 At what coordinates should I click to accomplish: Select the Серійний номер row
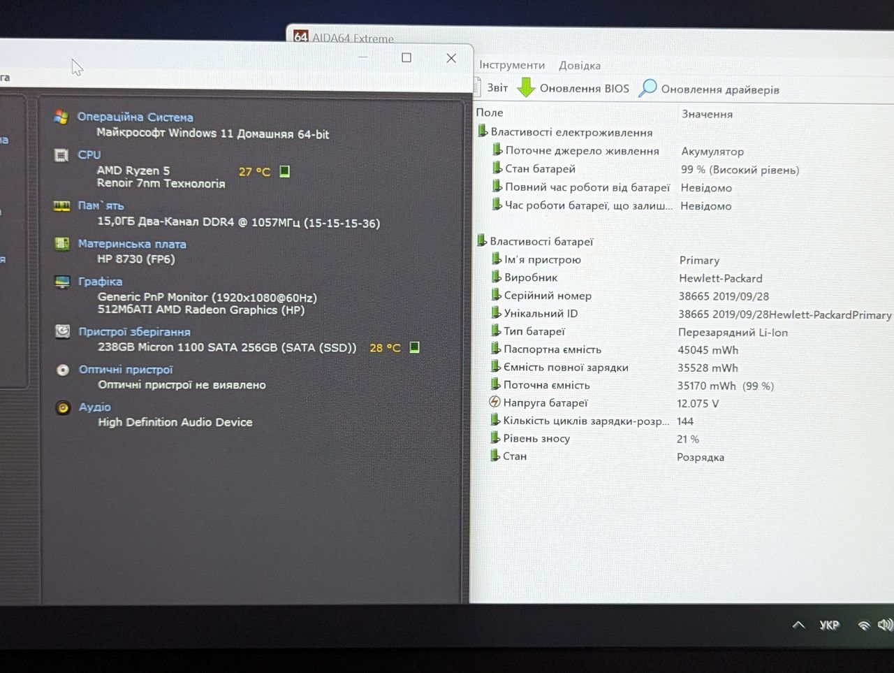point(684,296)
